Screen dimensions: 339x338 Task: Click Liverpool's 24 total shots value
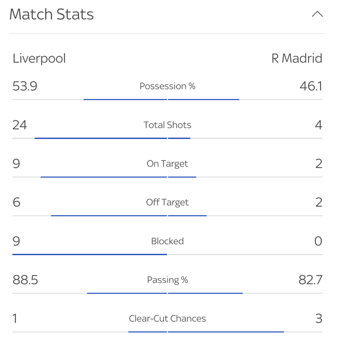click(20, 125)
